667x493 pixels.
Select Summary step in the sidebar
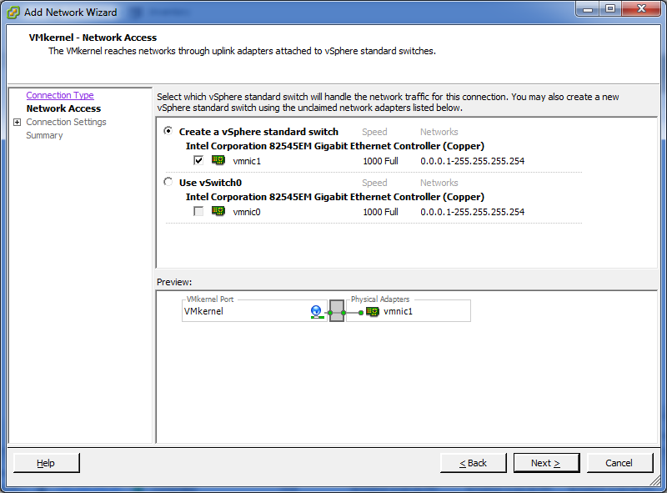(x=44, y=135)
